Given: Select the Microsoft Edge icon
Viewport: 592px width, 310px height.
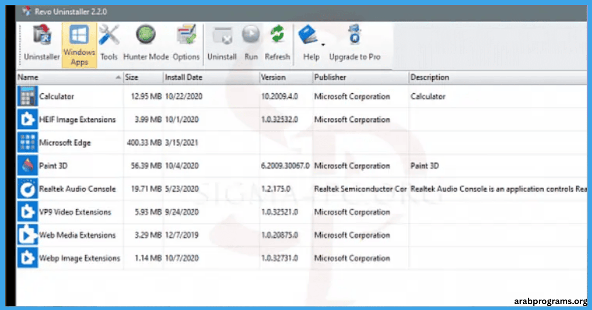Looking at the screenshot, I should click(x=27, y=143).
